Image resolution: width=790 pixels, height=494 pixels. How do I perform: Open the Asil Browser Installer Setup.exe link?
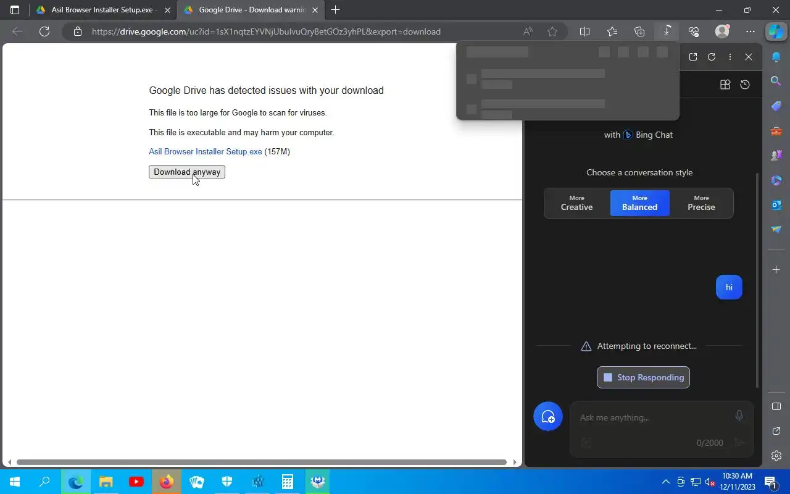pos(206,151)
